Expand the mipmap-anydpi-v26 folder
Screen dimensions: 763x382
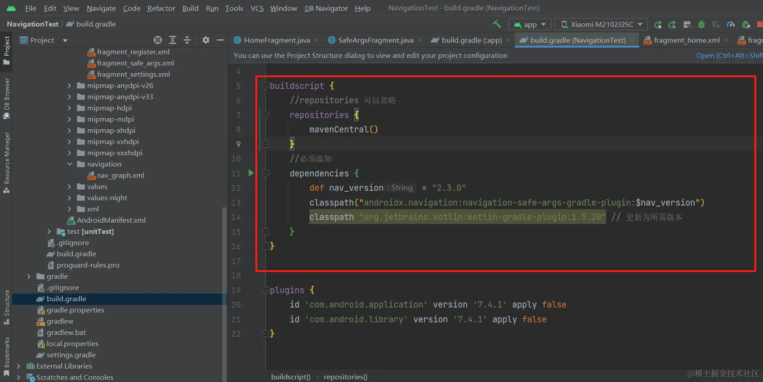point(69,85)
